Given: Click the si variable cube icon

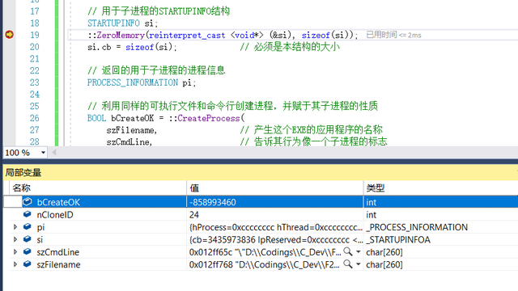Looking at the screenshot, I should 28,239.
